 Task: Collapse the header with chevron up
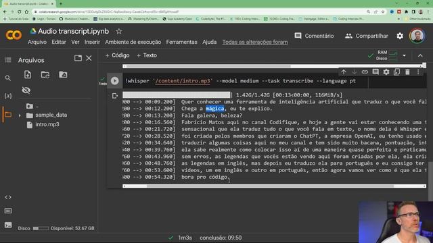pyautogui.click(x=420, y=55)
